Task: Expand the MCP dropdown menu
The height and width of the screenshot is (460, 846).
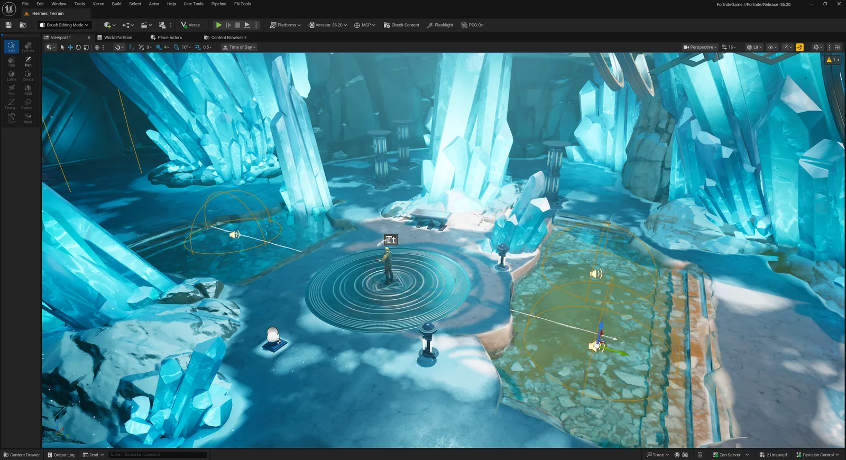Action: 364,25
